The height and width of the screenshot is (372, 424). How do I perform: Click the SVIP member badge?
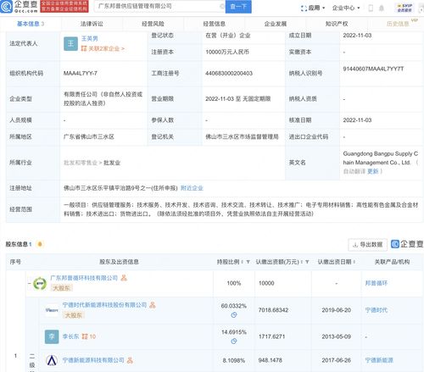404,8
